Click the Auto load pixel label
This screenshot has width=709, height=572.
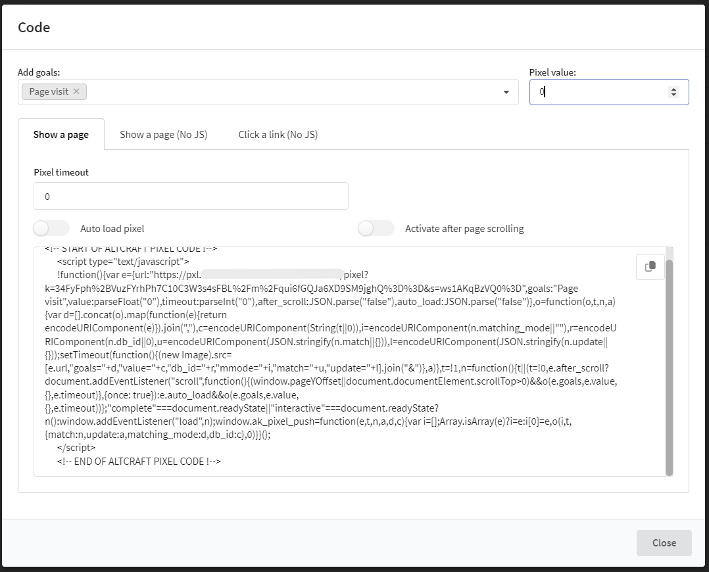112,228
